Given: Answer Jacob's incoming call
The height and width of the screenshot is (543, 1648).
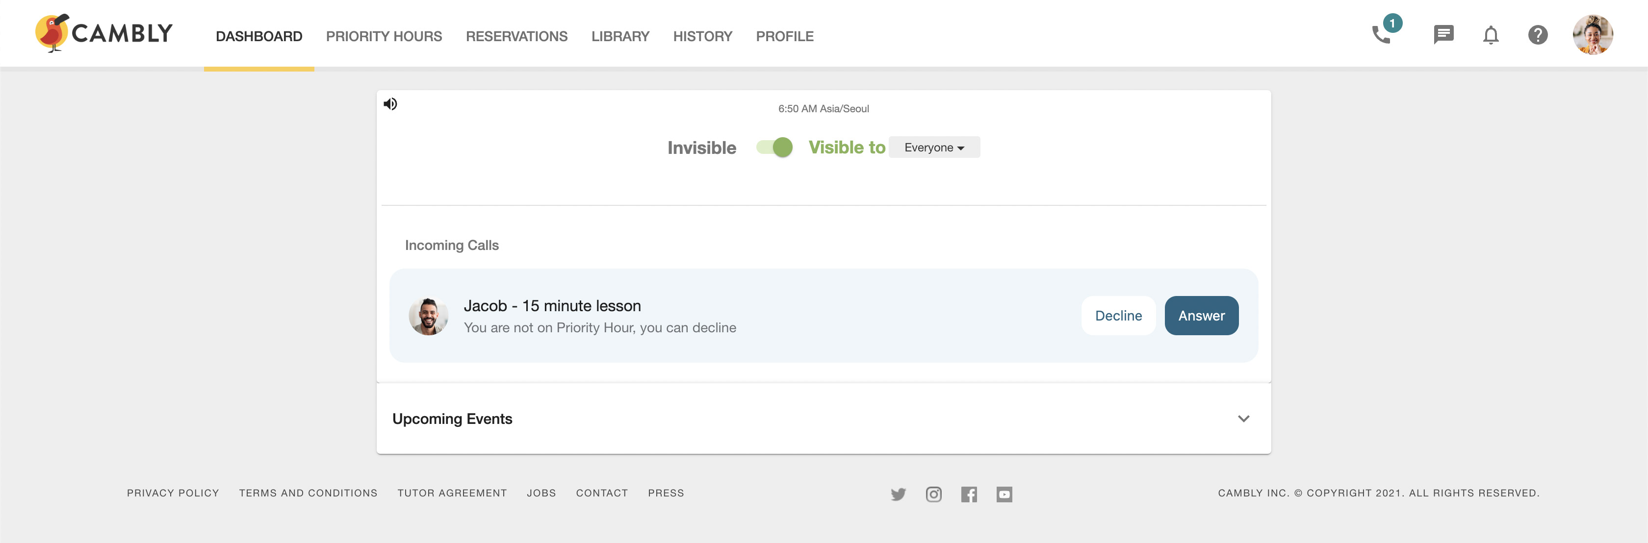Looking at the screenshot, I should click(x=1201, y=316).
